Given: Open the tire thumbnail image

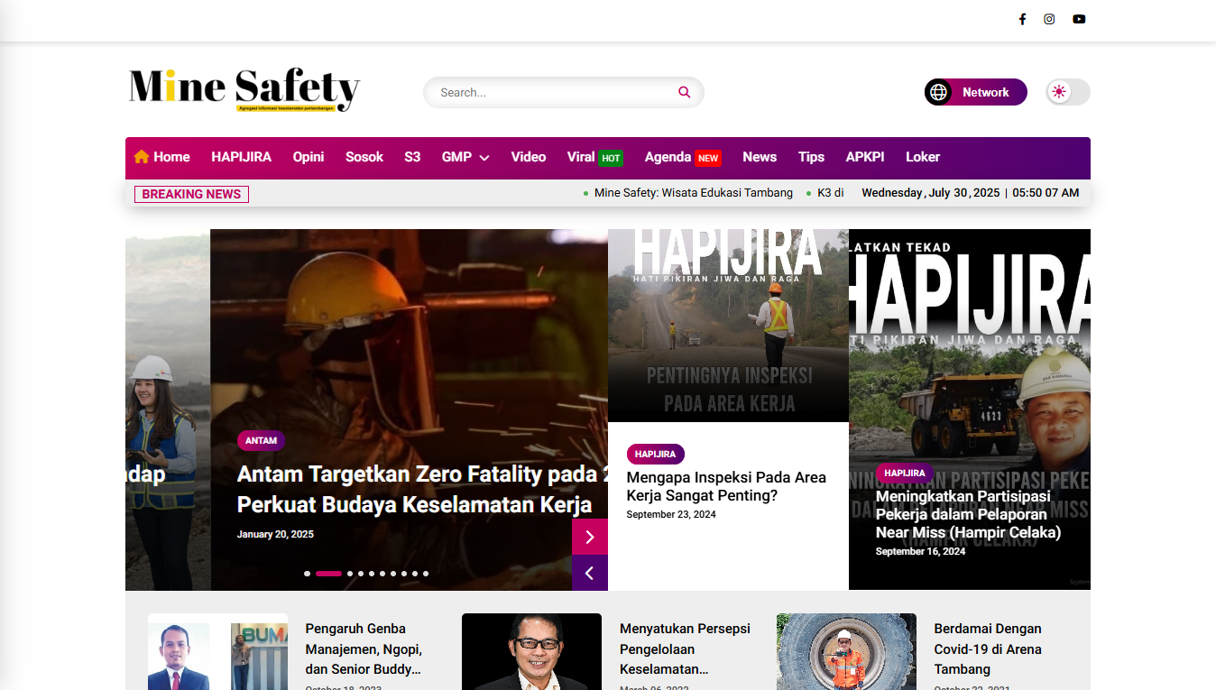Looking at the screenshot, I should (x=846, y=651).
